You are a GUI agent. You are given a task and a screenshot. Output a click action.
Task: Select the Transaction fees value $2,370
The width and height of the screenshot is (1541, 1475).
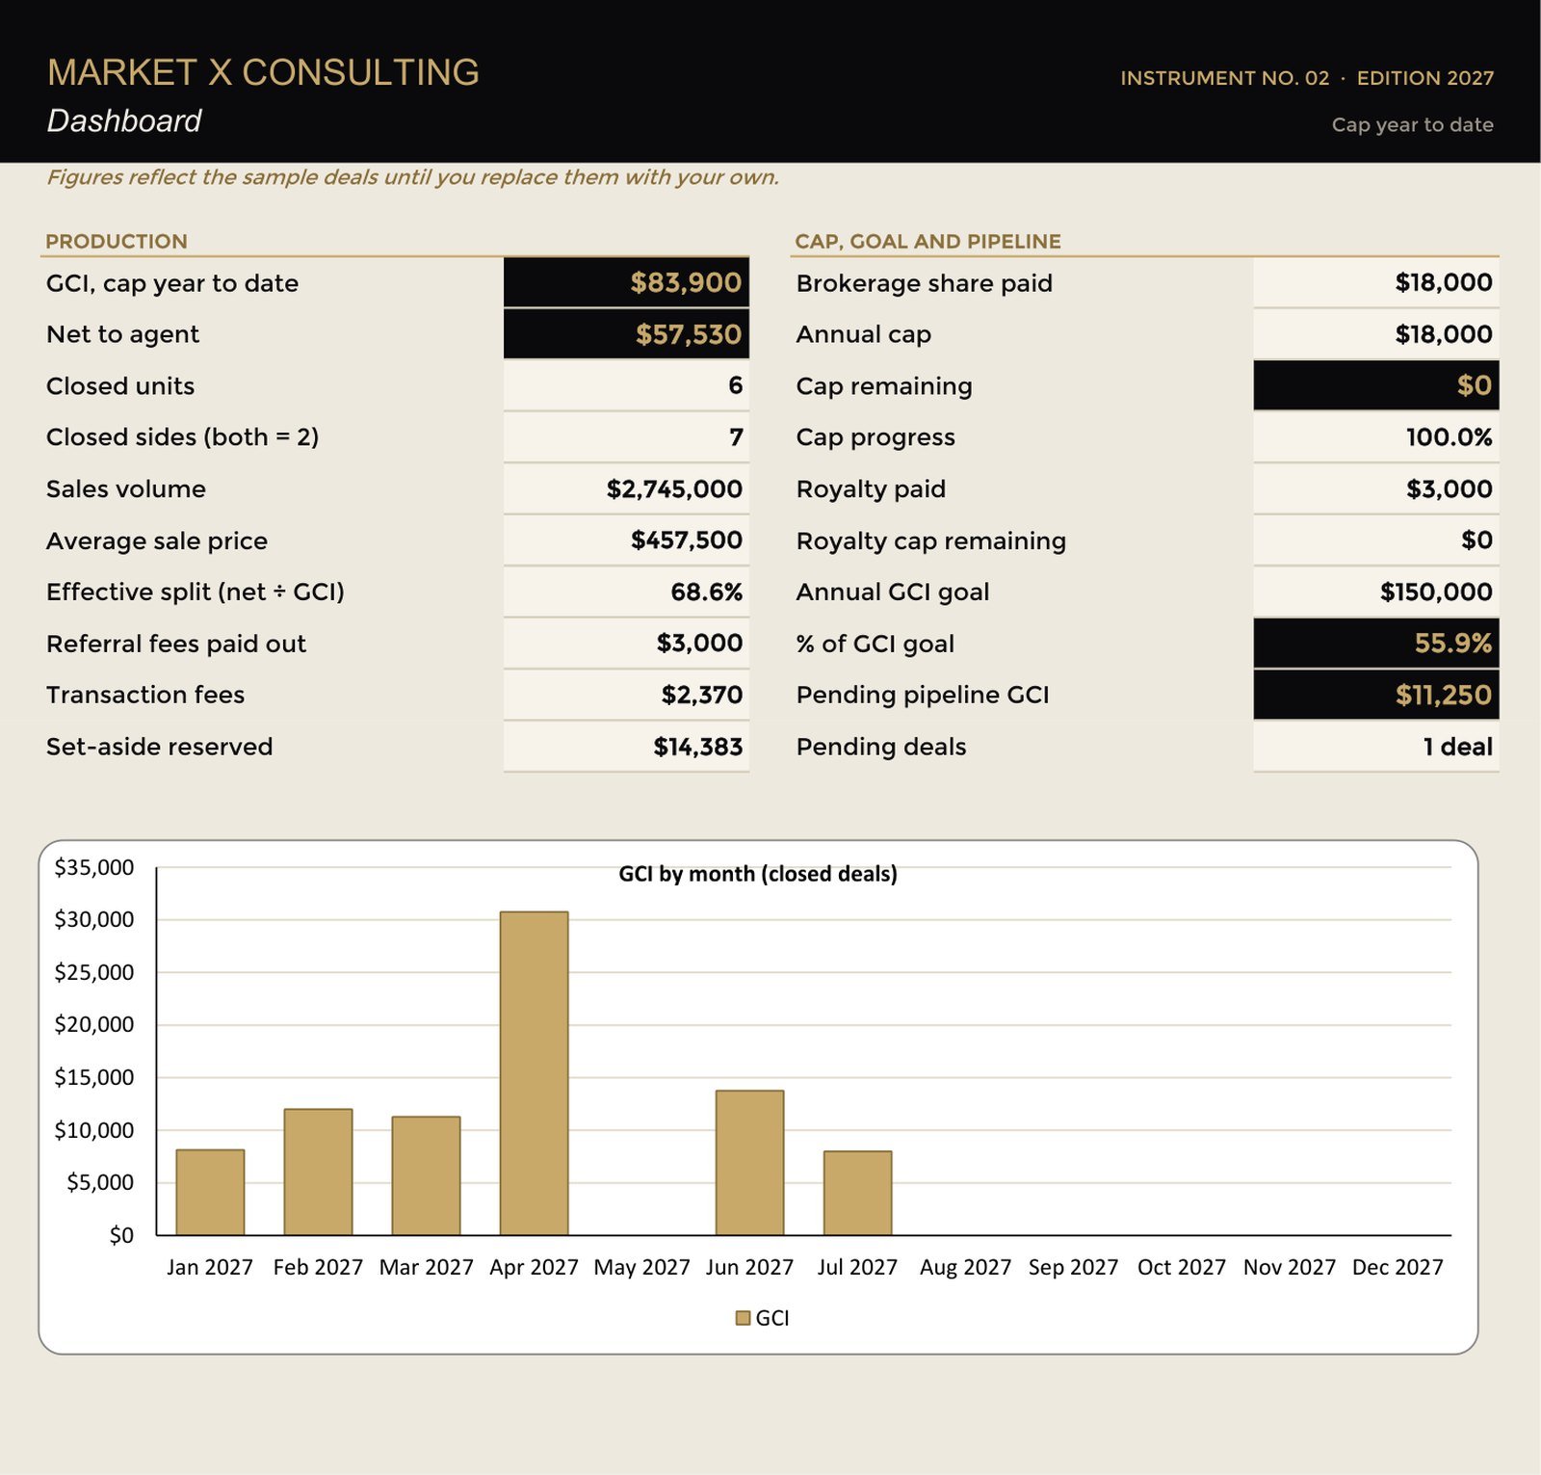point(626,695)
